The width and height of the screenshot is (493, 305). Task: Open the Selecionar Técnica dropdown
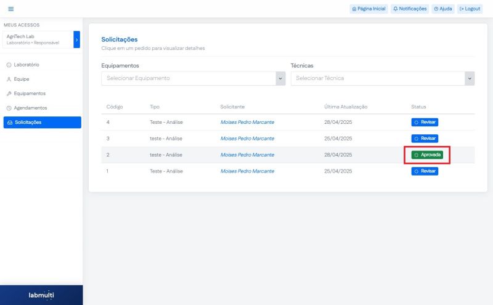pos(382,78)
